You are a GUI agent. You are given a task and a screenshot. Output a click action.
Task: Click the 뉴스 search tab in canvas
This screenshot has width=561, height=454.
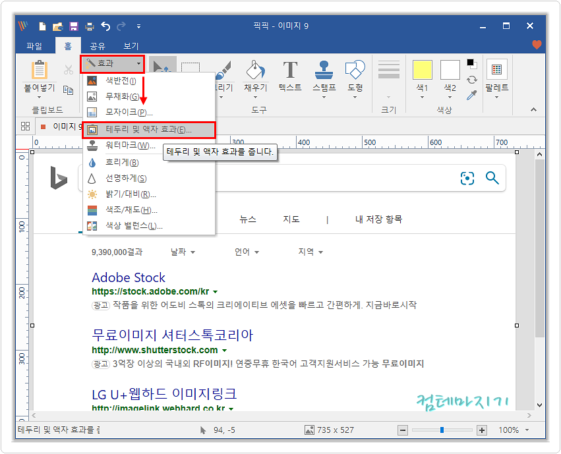[248, 219]
